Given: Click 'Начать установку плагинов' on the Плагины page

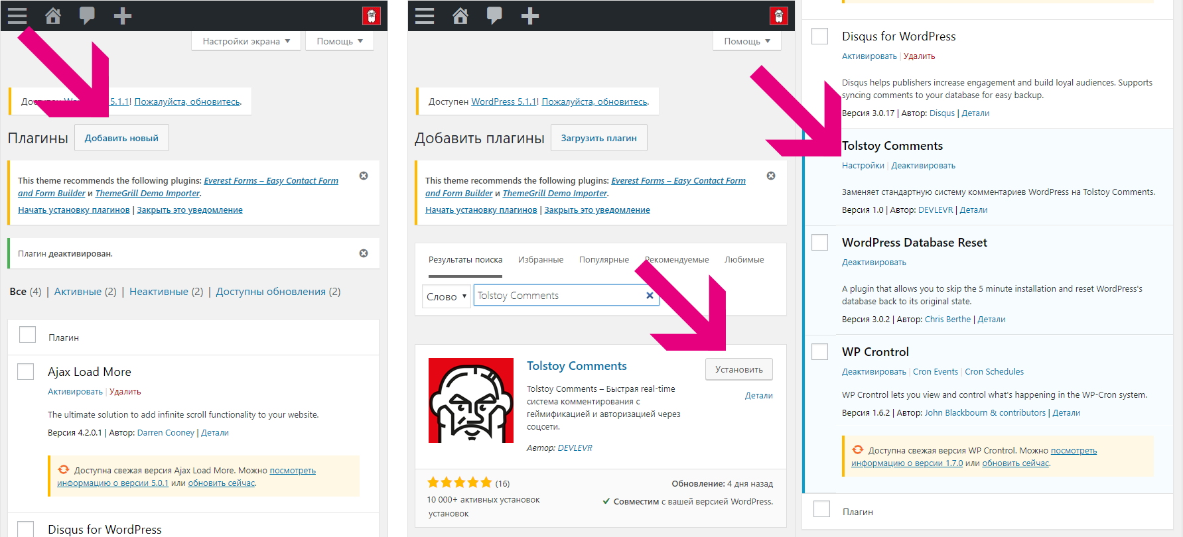Looking at the screenshot, I should (74, 210).
